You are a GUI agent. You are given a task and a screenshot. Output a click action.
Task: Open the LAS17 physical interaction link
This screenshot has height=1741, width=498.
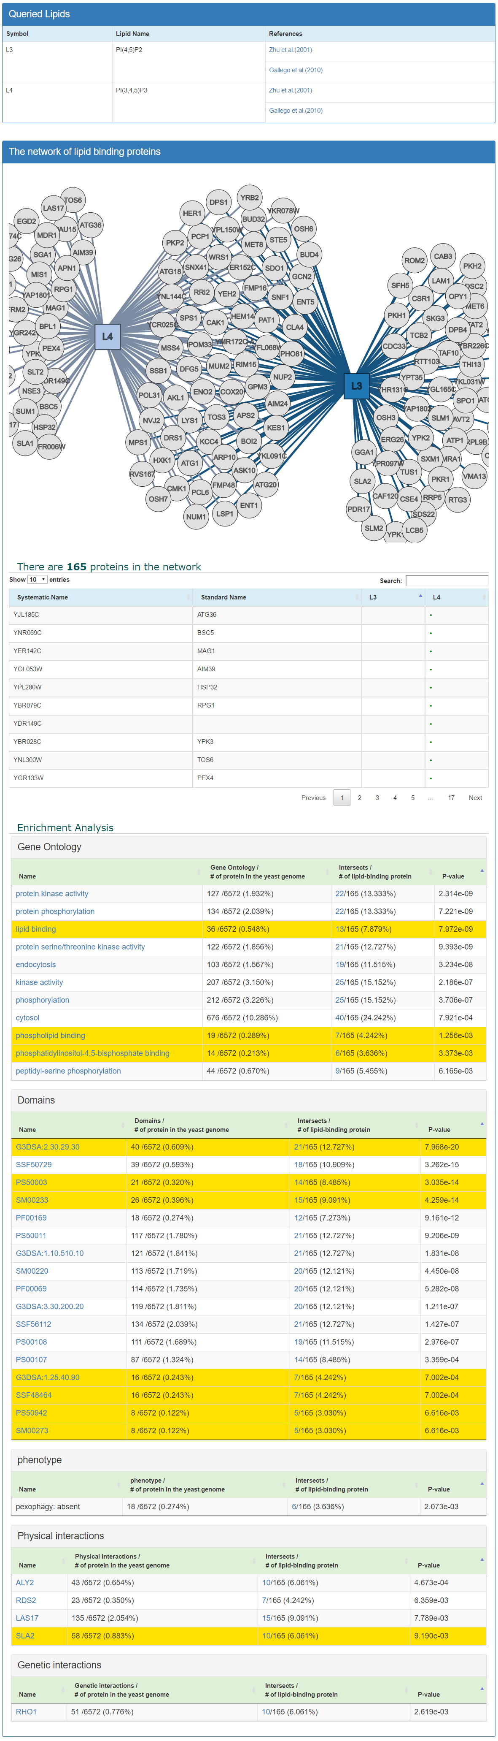[x=27, y=1618]
